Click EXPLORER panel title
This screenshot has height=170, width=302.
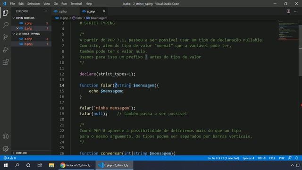22,11
